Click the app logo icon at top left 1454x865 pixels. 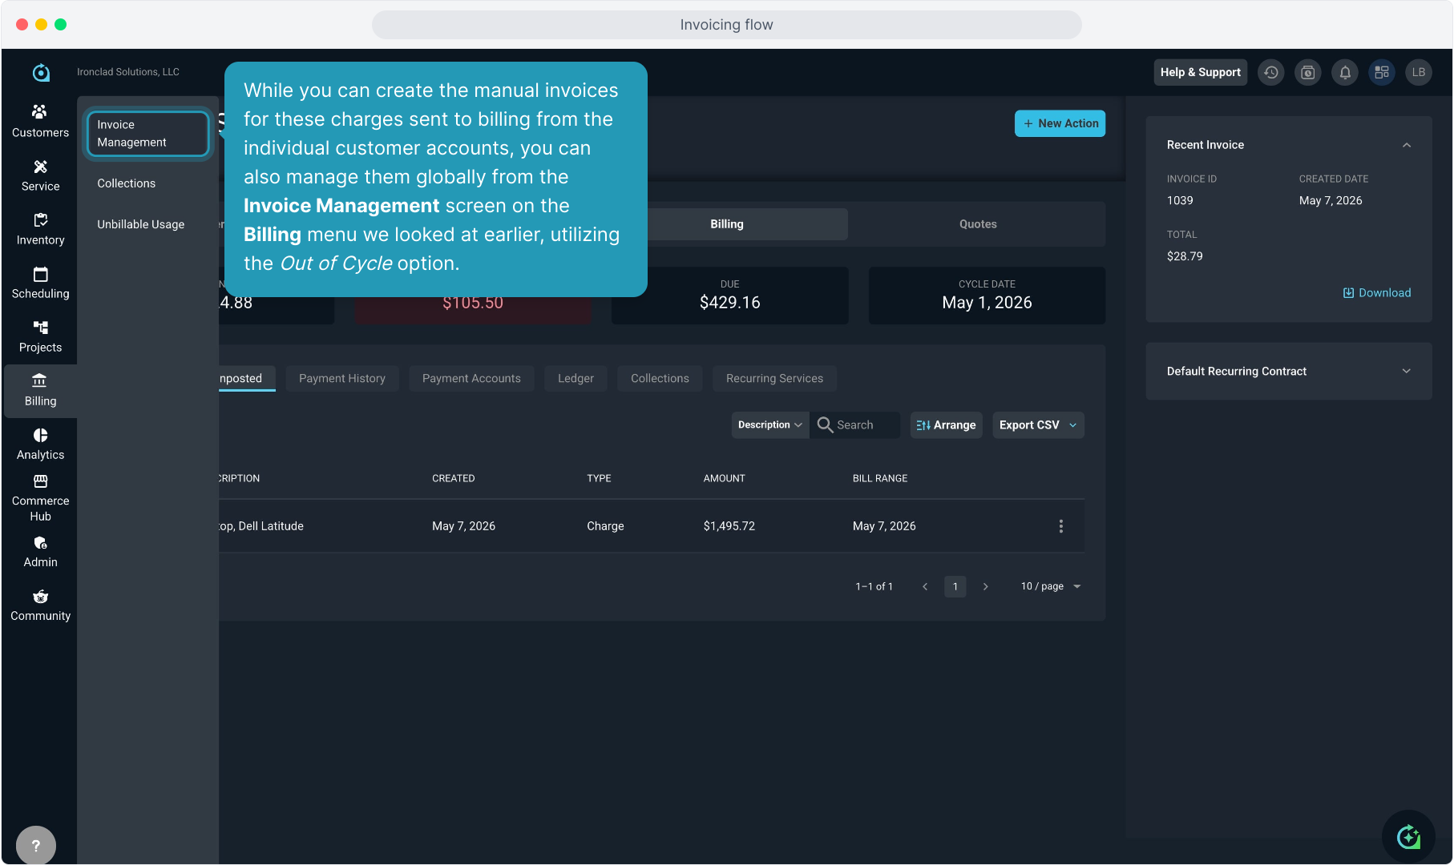tap(41, 72)
